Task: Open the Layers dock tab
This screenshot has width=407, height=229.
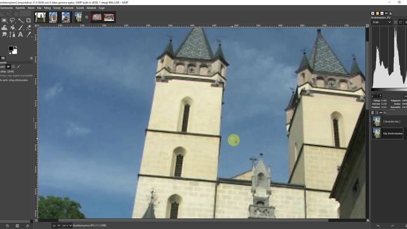Action: (373, 113)
